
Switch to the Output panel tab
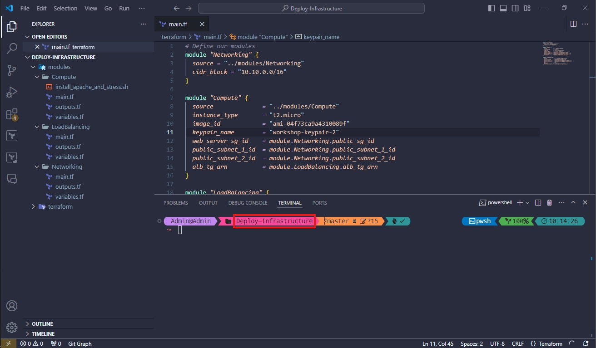208,203
